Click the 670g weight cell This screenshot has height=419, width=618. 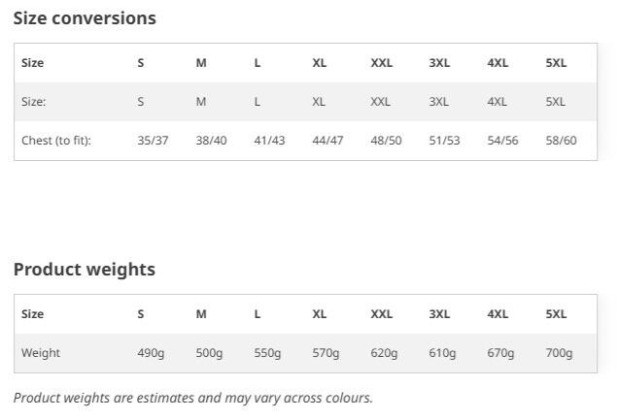[501, 353]
